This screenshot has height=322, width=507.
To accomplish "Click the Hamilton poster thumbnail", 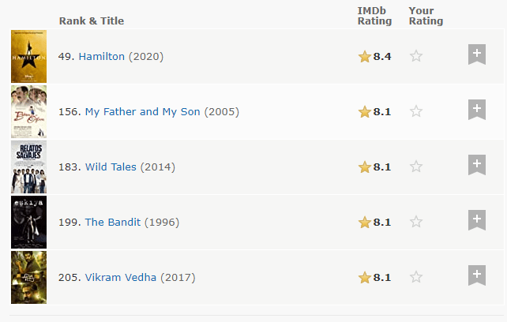I will point(28,57).
